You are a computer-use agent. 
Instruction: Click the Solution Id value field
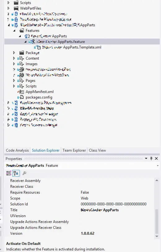point(114,204)
